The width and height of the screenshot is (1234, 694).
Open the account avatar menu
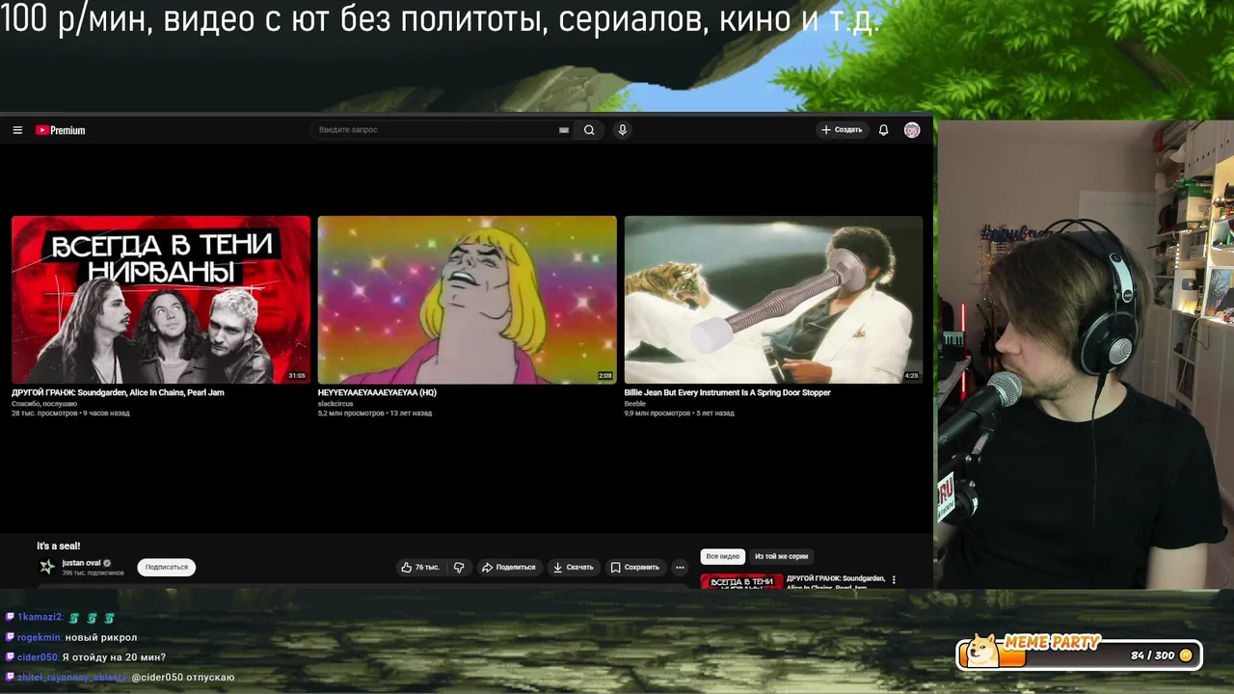912,130
